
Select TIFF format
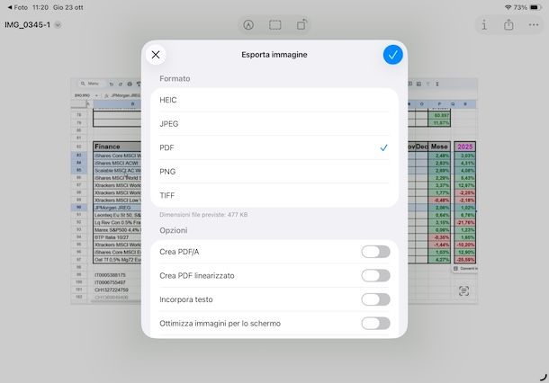coord(274,195)
